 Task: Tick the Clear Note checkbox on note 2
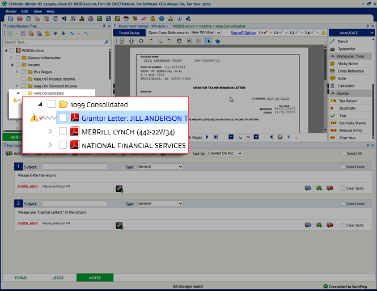343,225
